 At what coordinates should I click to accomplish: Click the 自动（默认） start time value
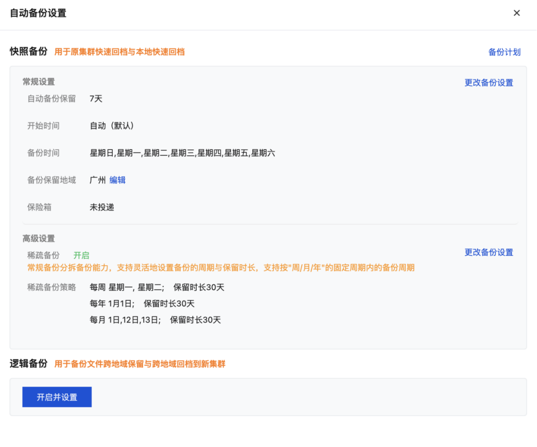pos(112,126)
